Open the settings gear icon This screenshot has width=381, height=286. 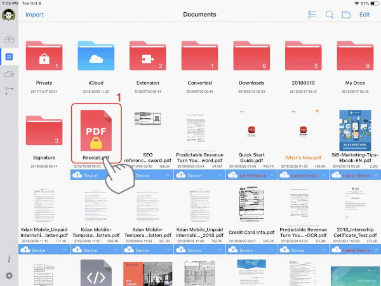pyautogui.click(x=9, y=276)
